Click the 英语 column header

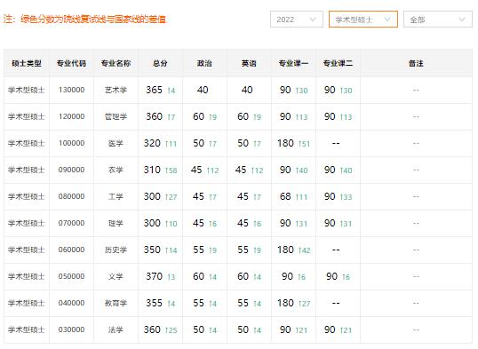pos(249,63)
